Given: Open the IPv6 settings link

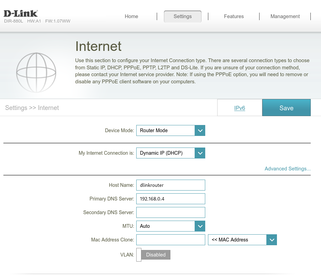Looking at the screenshot, I should coord(239,108).
